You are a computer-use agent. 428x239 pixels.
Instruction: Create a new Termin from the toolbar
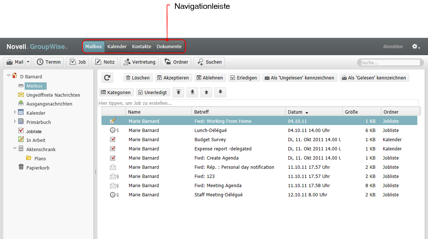coord(49,62)
